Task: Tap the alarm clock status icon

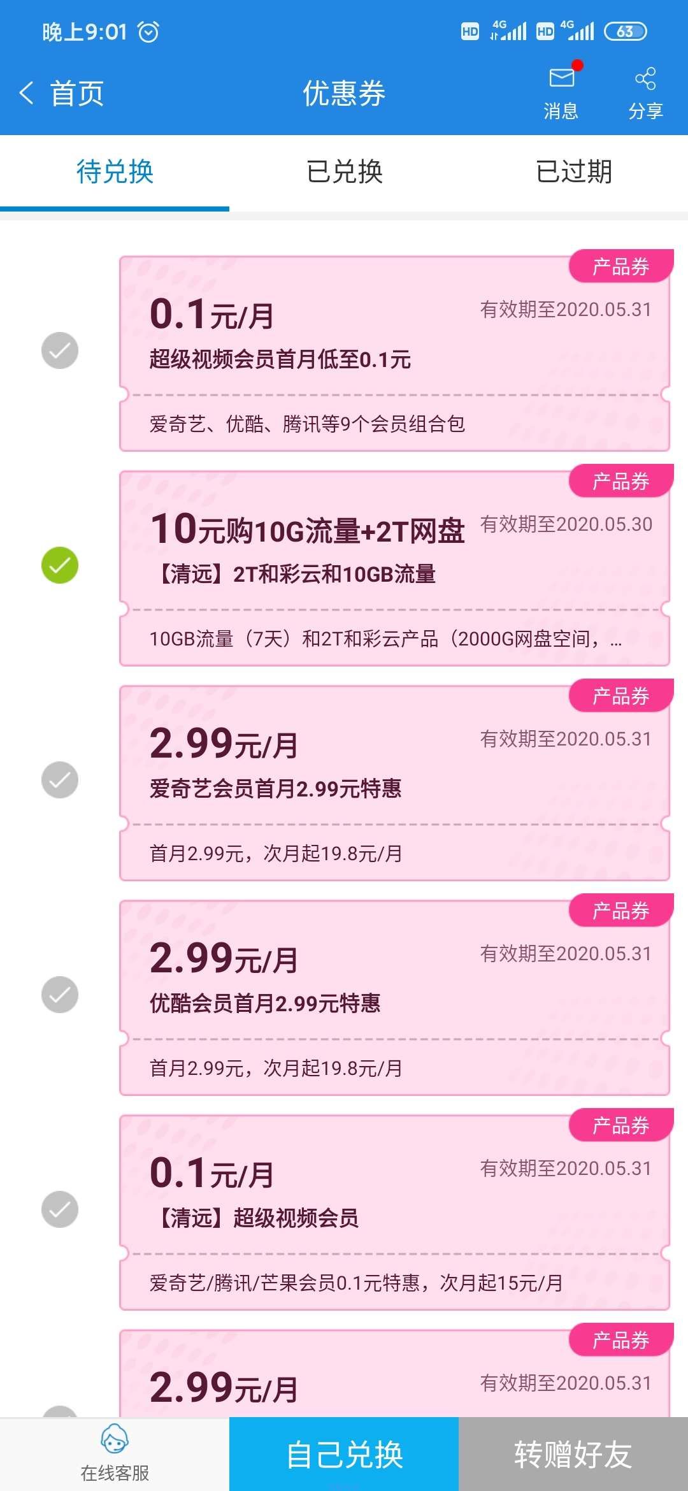Action: [148, 32]
